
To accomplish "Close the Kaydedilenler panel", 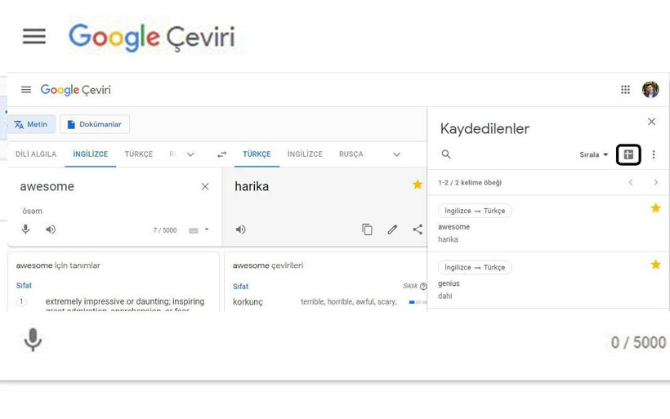I will click(651, 122).
